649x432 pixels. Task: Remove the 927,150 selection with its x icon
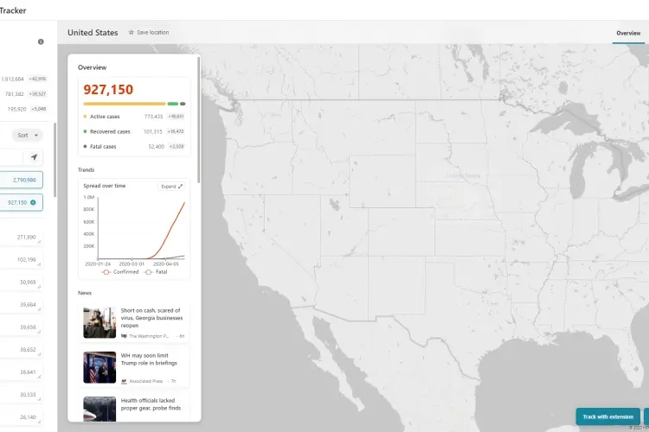pyautogui.click(x=33, y=202)
